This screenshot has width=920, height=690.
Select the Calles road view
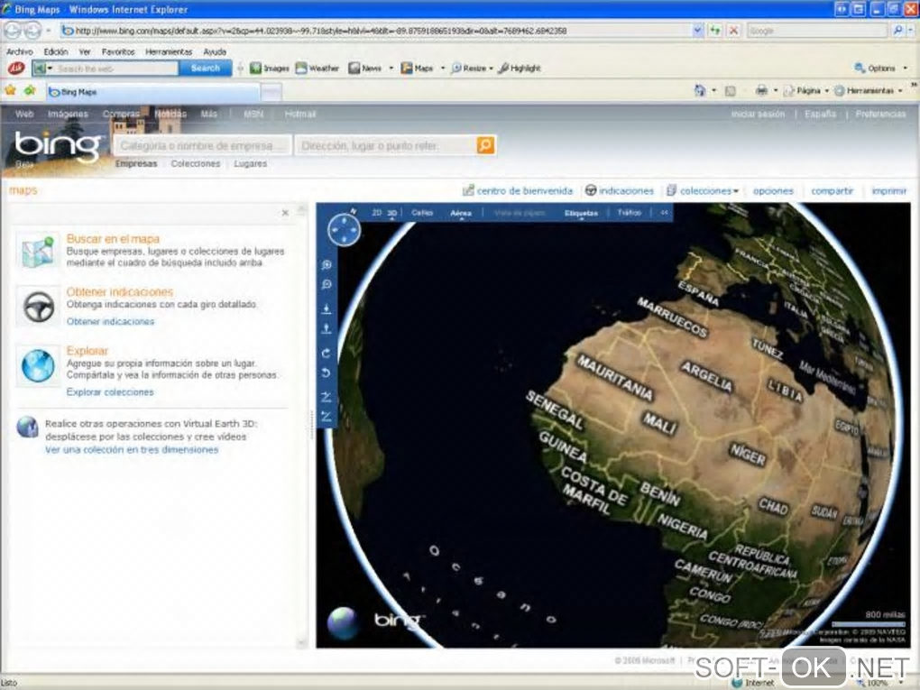pos(422,212)
